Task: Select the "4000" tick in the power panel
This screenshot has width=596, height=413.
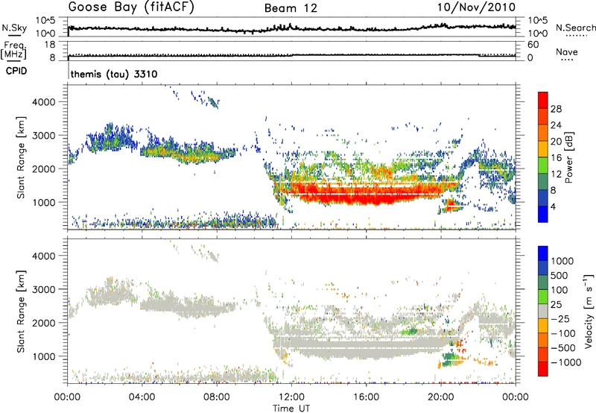Action: 43,102
